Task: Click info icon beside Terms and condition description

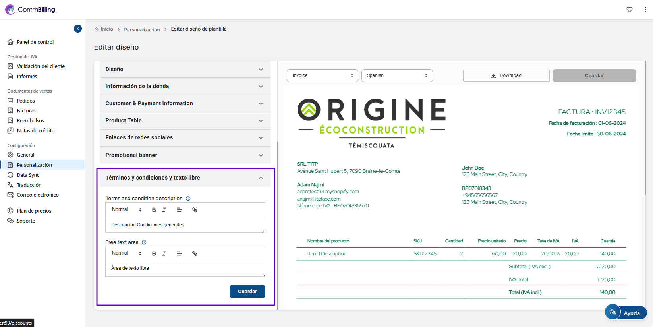Action: (188, 199)
